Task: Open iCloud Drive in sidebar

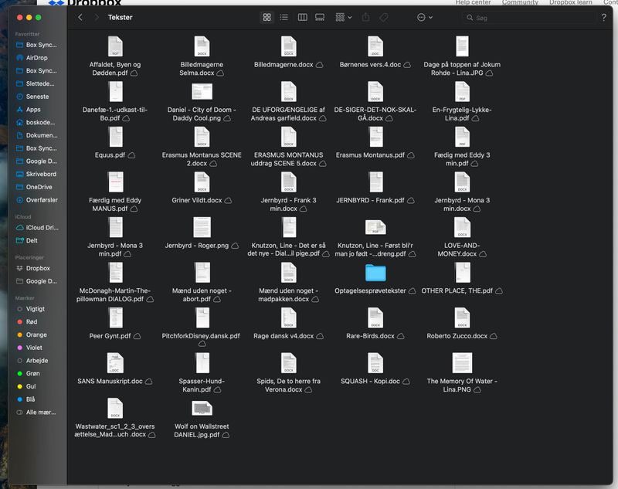Action: click(41, 227)
